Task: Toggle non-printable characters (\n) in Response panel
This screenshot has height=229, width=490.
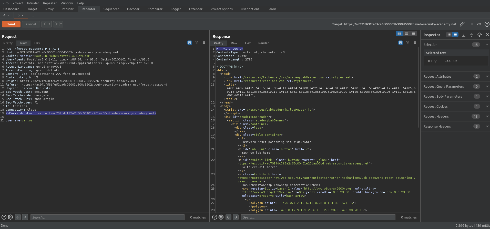Action: pos(408,43)
